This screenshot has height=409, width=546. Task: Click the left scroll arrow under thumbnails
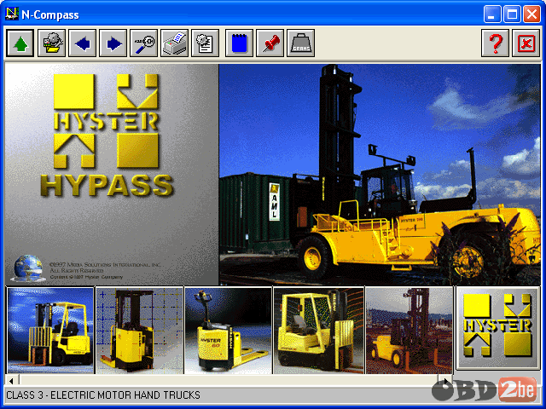point(11,381)
